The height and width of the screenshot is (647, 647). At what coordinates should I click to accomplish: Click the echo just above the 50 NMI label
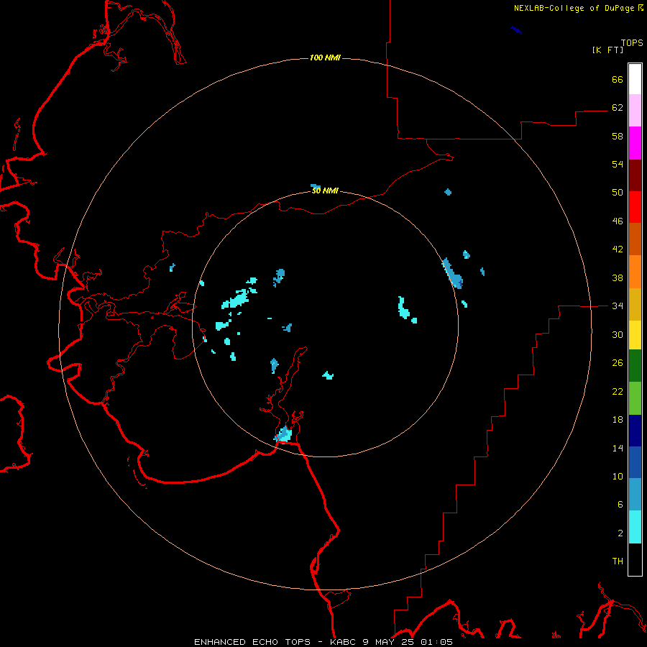coord(316,186)
